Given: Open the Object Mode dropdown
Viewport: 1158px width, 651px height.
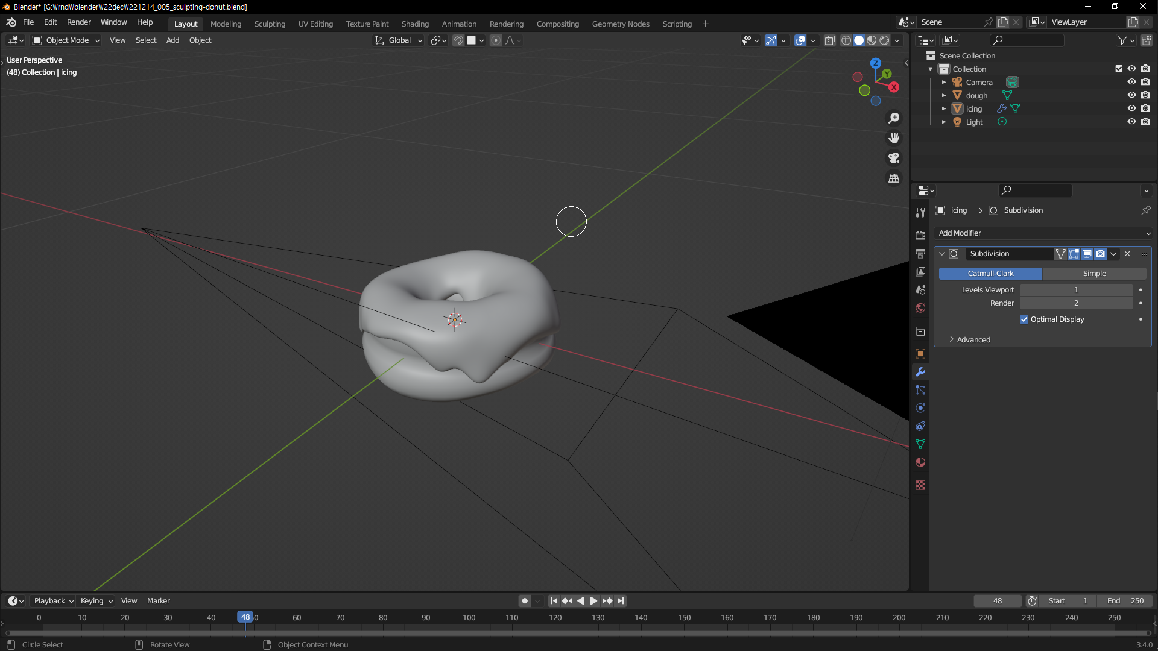Looking at the screenshot, I should click(x=66, y=40).
